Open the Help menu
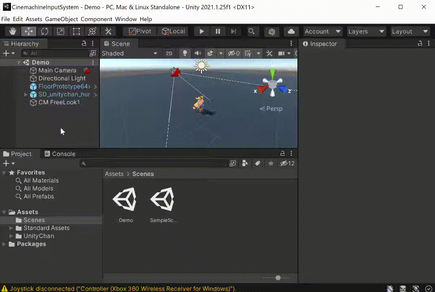The image size is (435, 292). (146, 19)
